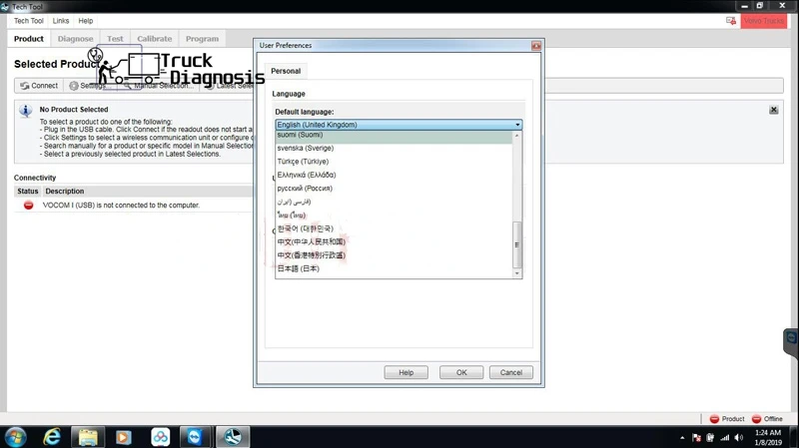Click the Status column header
The image size is (799, 448).
click(x=28, y=191)
